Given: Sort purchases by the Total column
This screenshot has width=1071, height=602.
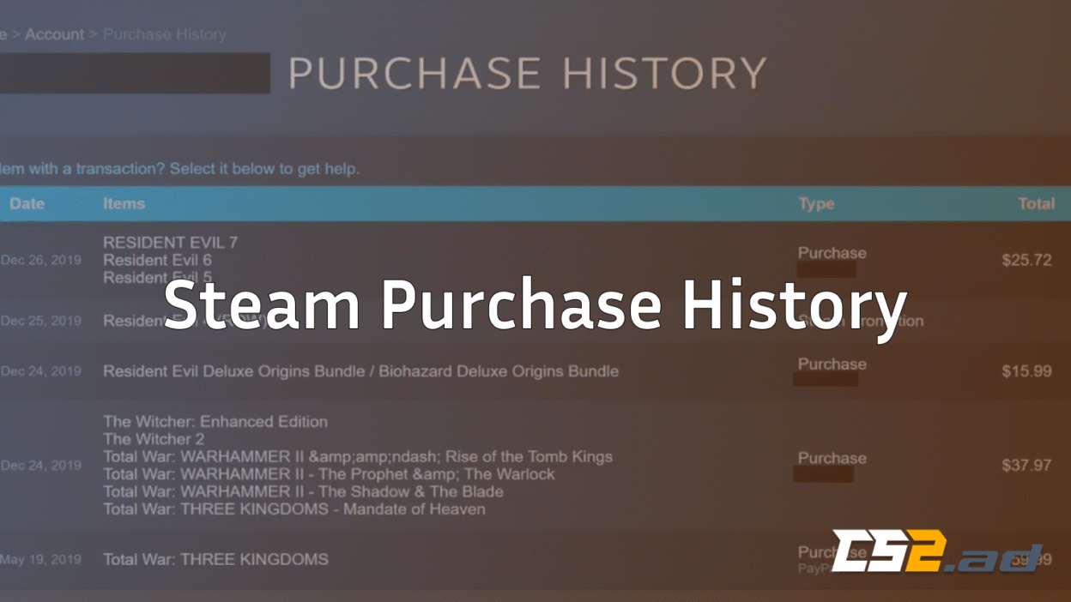Looking at the screenshot, I should pos(1036,203).
